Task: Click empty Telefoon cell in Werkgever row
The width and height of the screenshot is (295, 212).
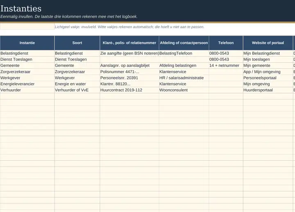Action: click(226, 78)
